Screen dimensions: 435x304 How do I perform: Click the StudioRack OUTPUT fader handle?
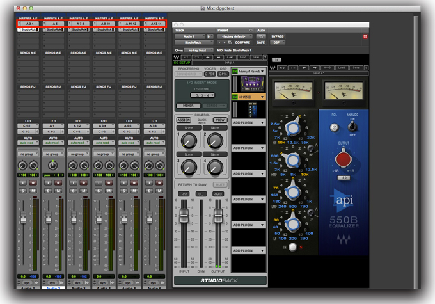click(218, 216)
